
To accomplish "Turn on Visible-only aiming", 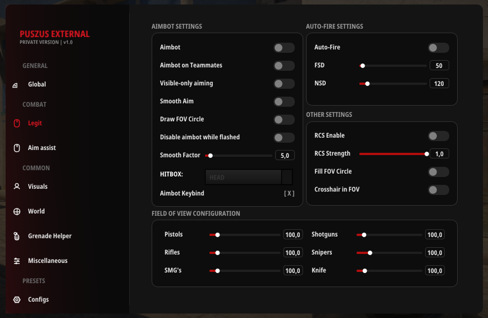I will click(284, 84).
